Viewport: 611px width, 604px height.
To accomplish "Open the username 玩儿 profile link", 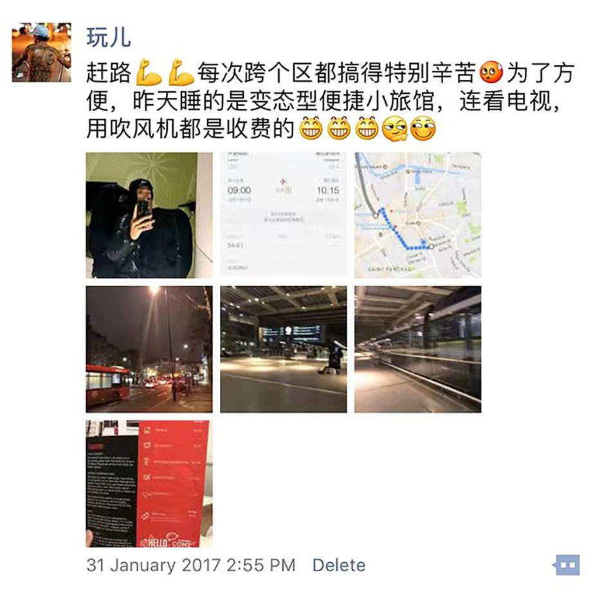I will [108, 37].
